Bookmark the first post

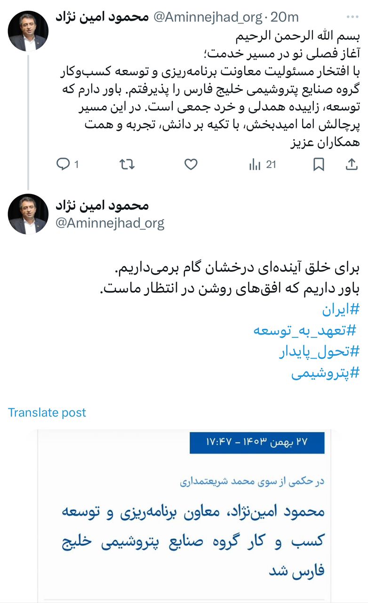tap(319, 164)
